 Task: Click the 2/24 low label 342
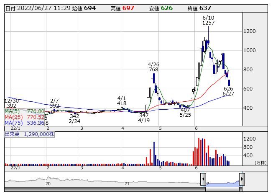point(74,116)
